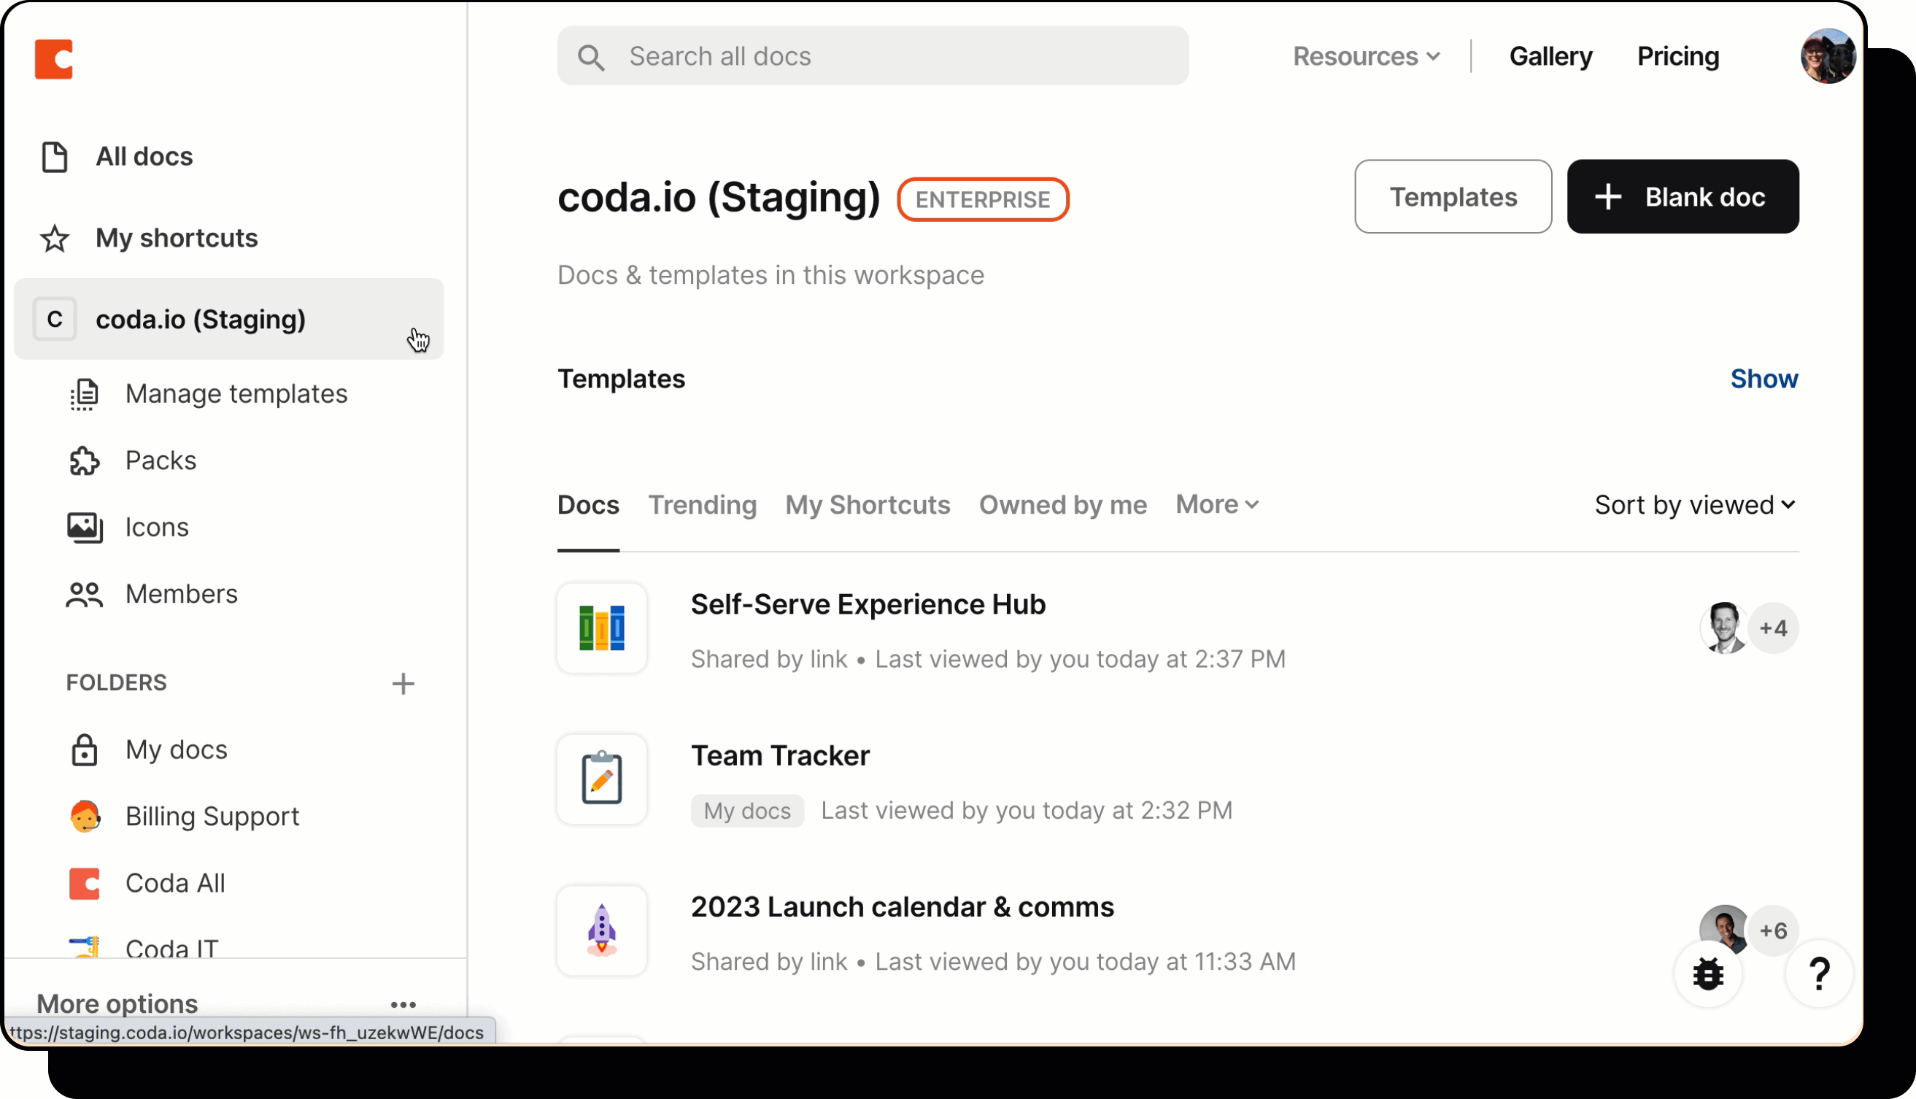Screen dimensions: 1916x1099
Task: Expand the Resources dropdown
Action: 1366,57
